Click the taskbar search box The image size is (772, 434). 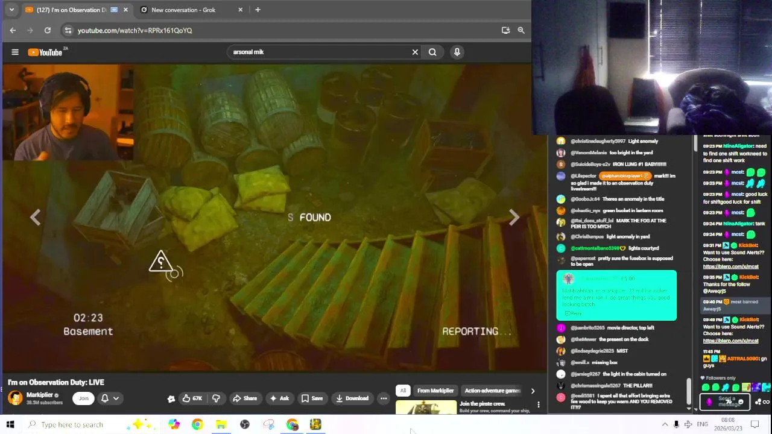pos(90,424)
